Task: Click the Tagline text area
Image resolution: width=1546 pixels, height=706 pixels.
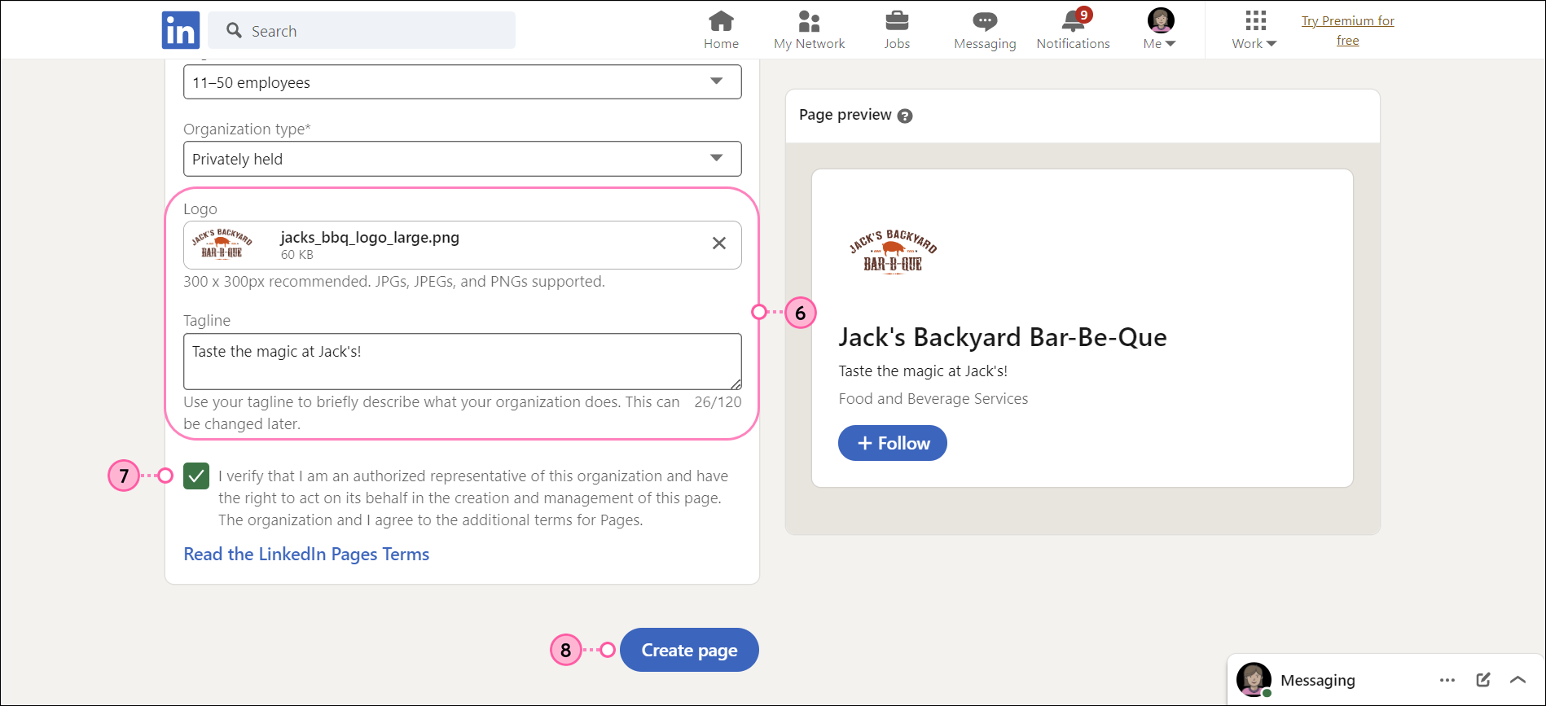Action: 463,361
